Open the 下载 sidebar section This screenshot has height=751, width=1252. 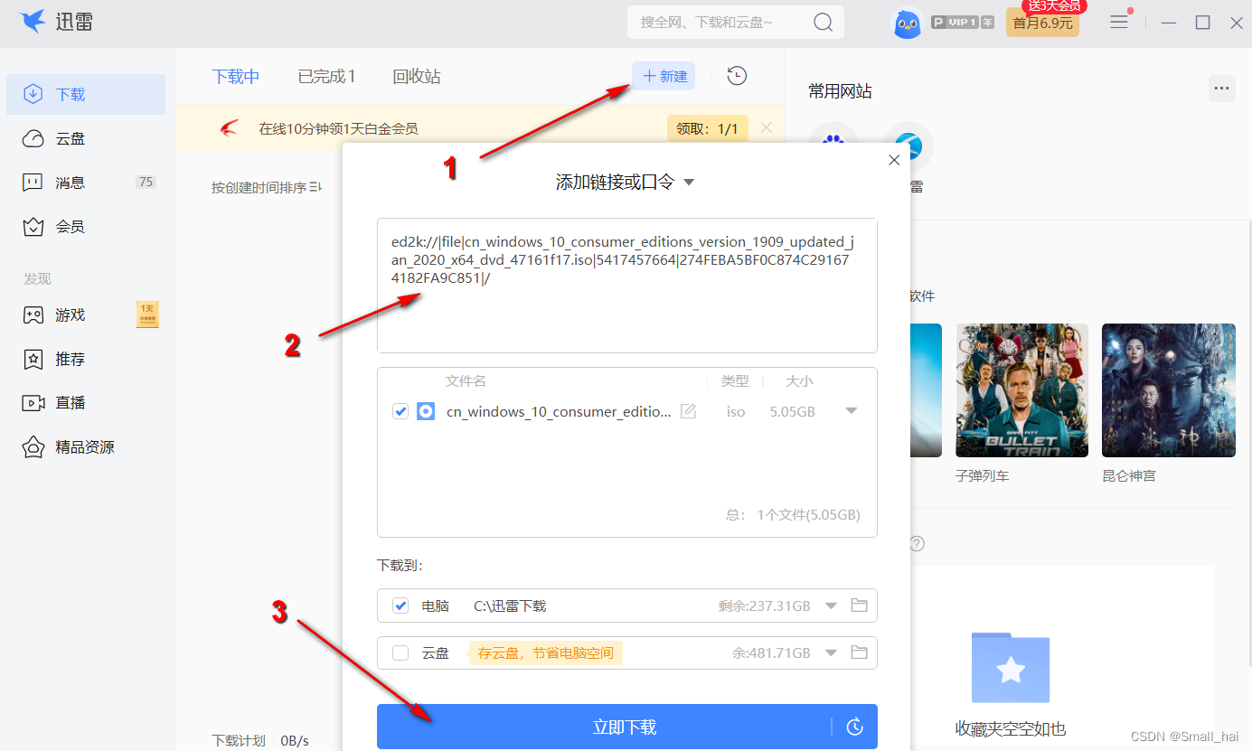(x=86, y=94)
